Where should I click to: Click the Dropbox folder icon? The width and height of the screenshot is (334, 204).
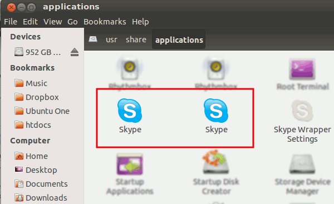pyautogui.click(x=19, y=97)
